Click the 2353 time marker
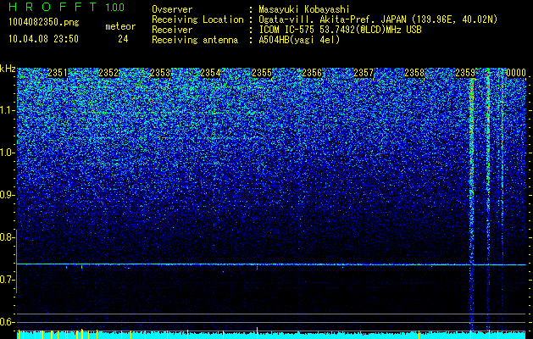533x339 pixels. [x=160, y=73]
